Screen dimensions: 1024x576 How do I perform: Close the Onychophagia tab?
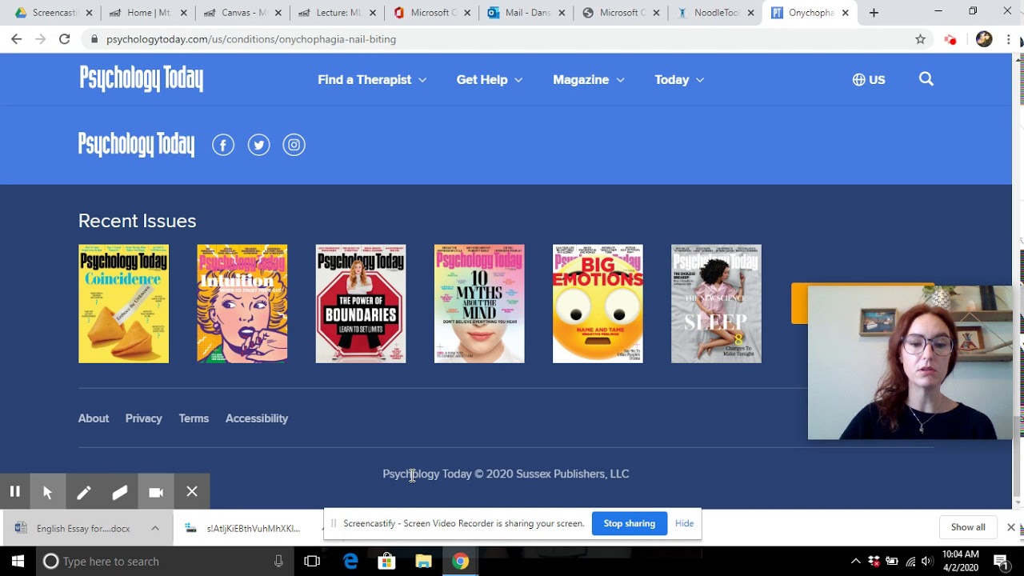(845, 13)
